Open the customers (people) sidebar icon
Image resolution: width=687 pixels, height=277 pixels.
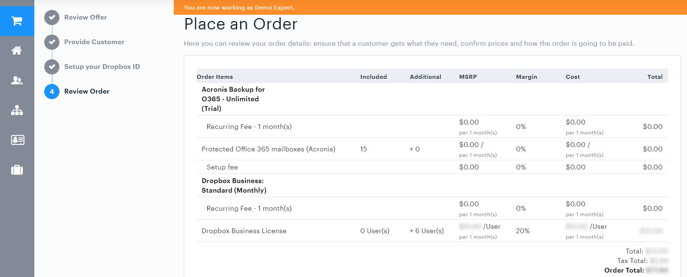(x=17, y=80)
